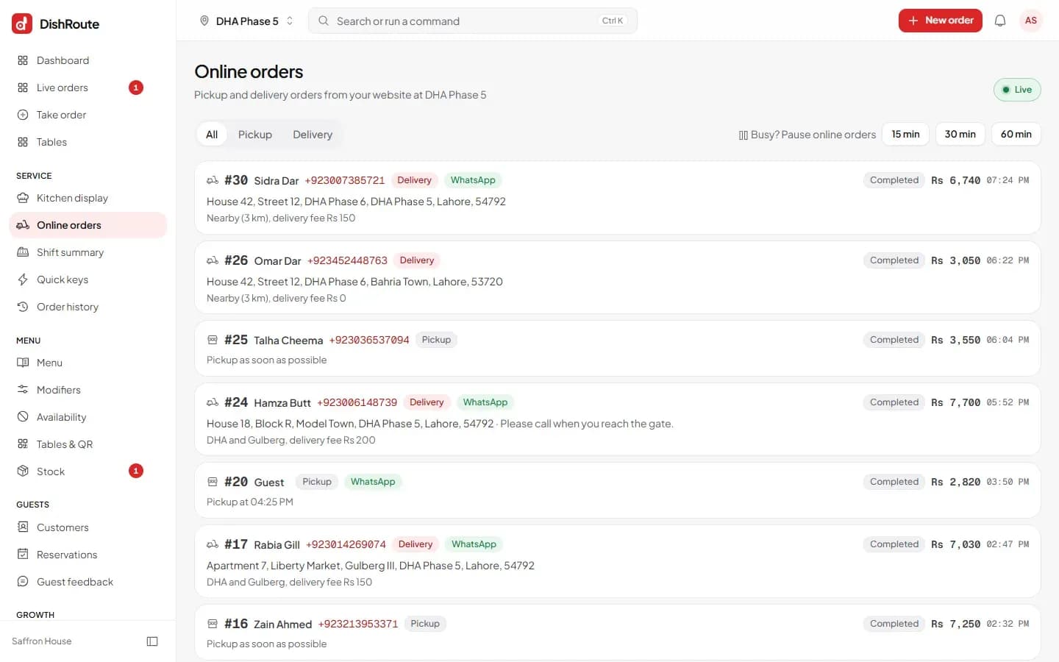Pause online orders for 30 min
This screenshot has width=1059, height=662.
[x=960, y=134]
